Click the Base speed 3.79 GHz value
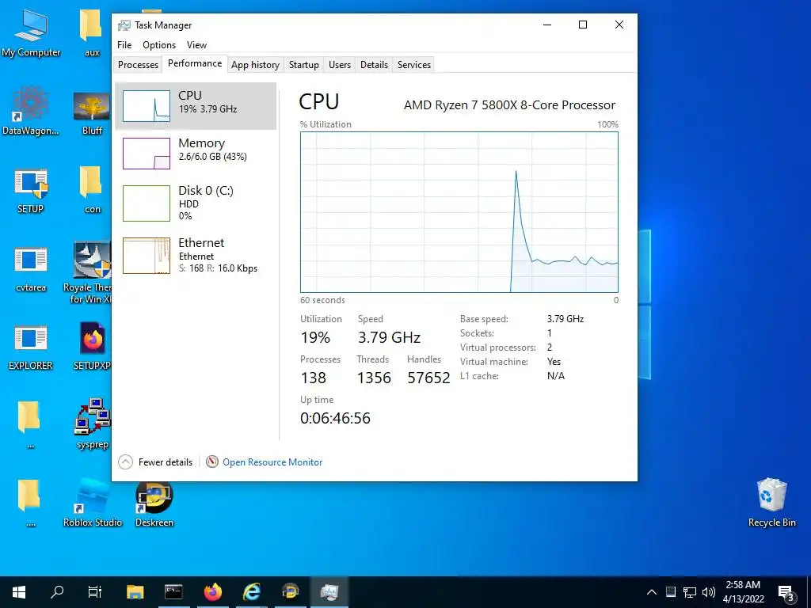This screenshot has width=811, height=608. pyautogui.click(x=565, y=319)
